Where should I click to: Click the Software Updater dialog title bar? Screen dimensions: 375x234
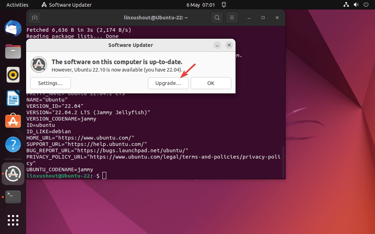click(x=131, y=45)
